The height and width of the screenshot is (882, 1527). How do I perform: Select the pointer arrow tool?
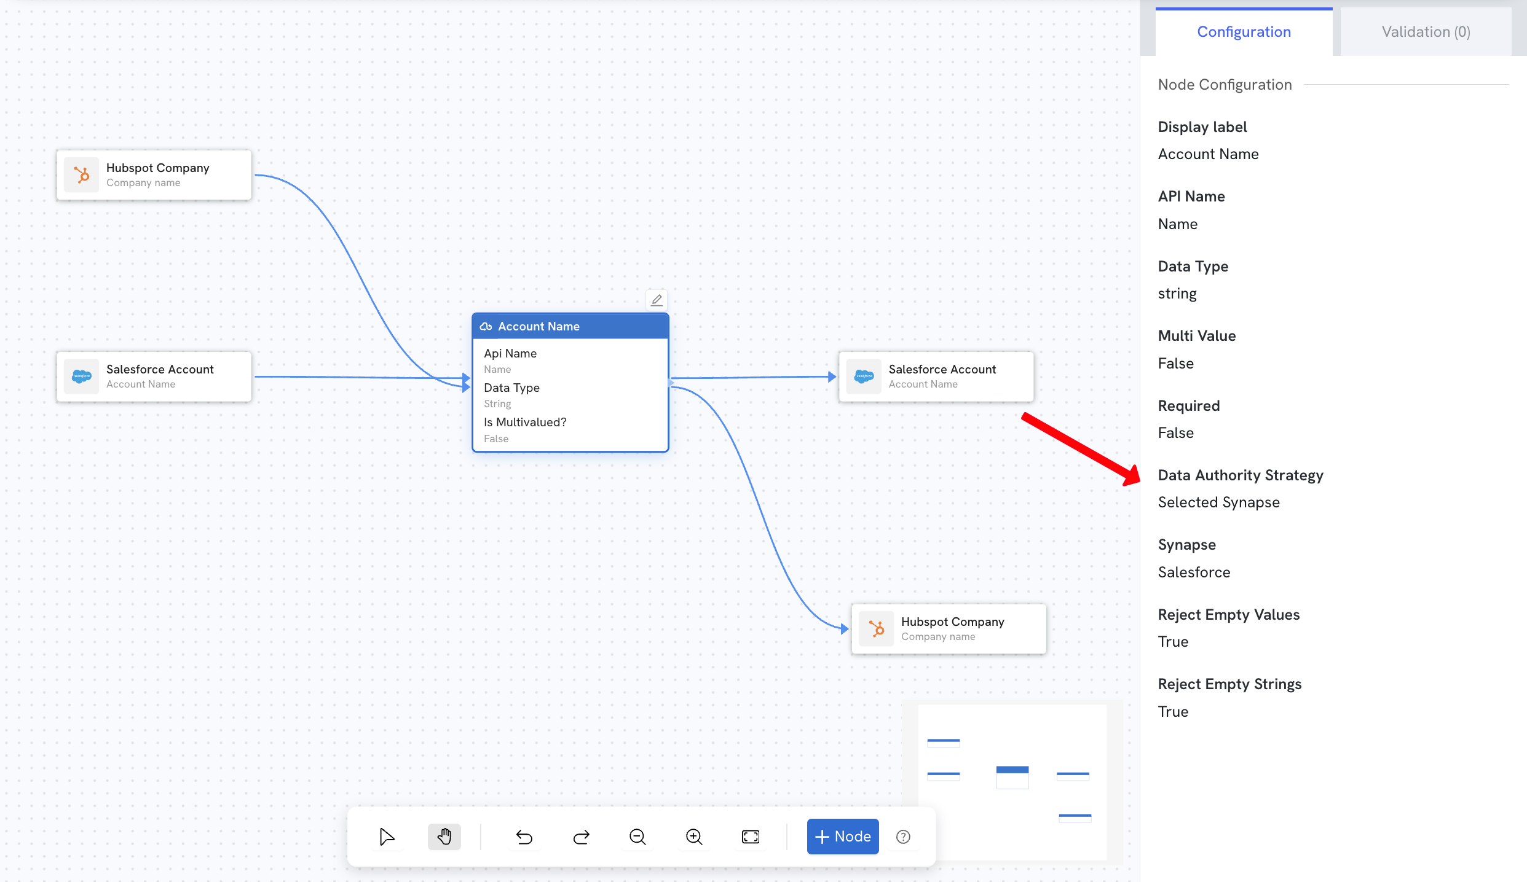click(x=387, y=837)
